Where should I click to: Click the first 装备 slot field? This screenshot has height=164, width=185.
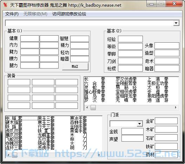[19, 82]
